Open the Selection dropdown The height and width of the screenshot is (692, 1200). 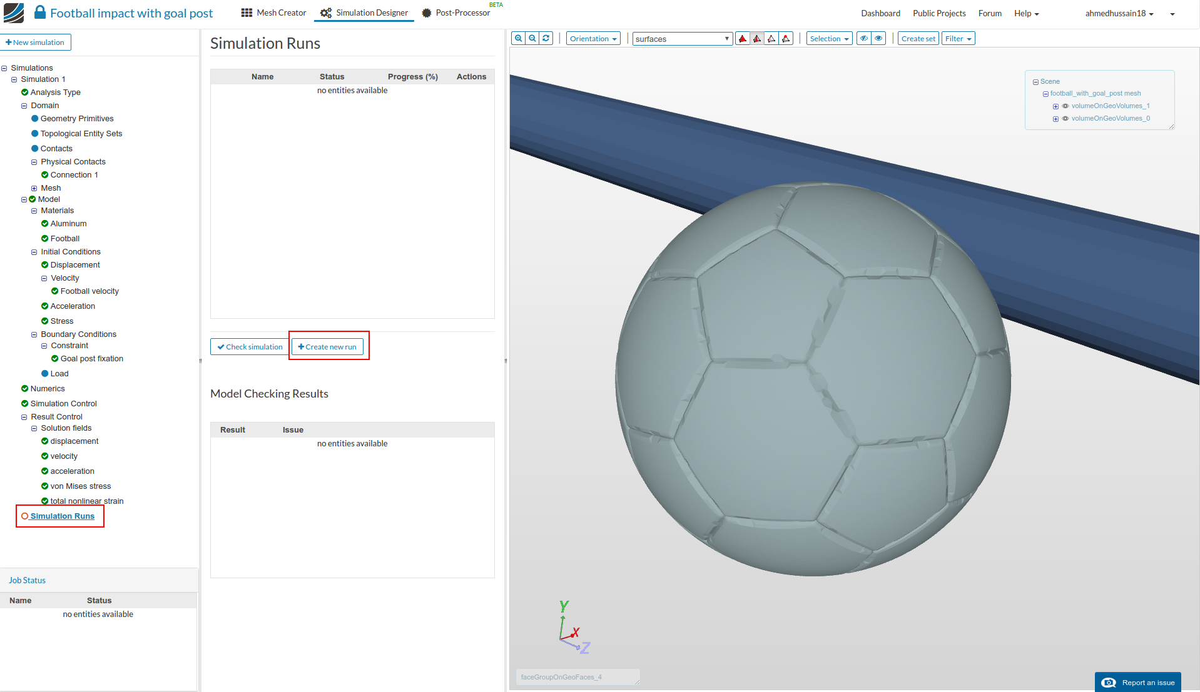[829, 39]
